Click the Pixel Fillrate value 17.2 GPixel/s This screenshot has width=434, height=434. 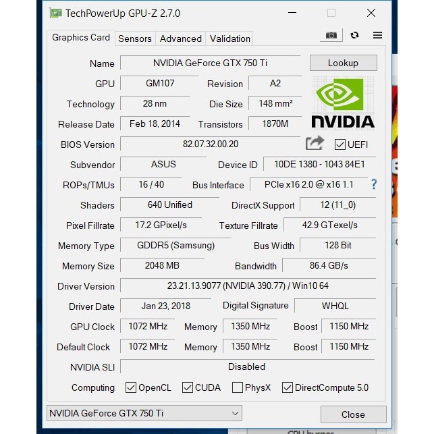tap(161, 225)
